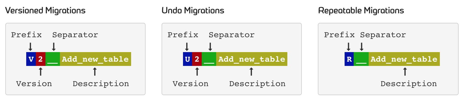Click the up arrow above Description in Repeatable panel

(x=405, y=71)
